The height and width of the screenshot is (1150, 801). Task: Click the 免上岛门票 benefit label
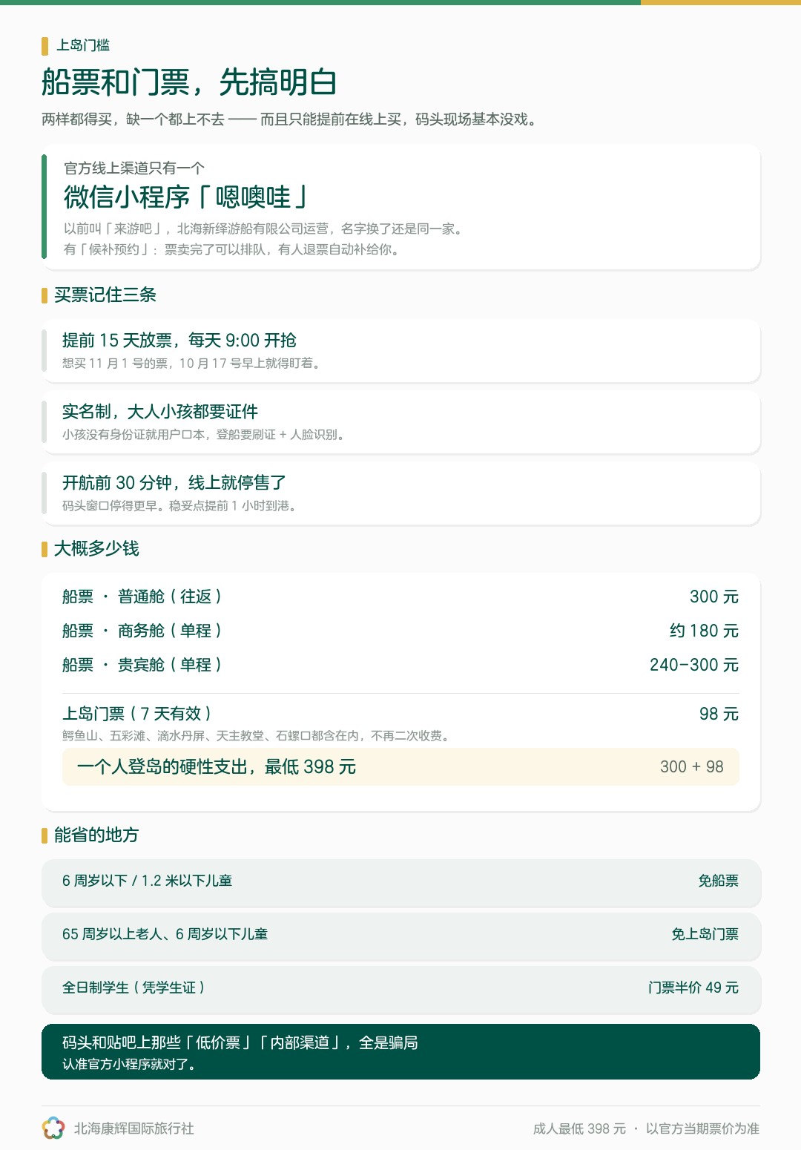(x=705, y=934)
